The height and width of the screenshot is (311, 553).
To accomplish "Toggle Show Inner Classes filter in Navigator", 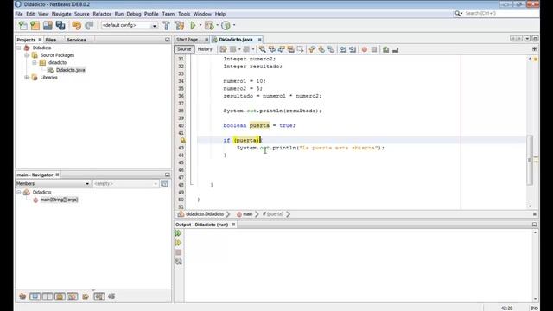I will click(x=73, y=296).
